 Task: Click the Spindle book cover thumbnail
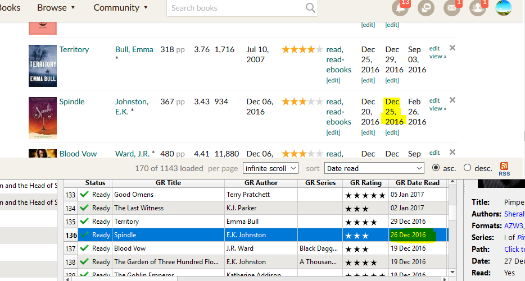(43, 118)
